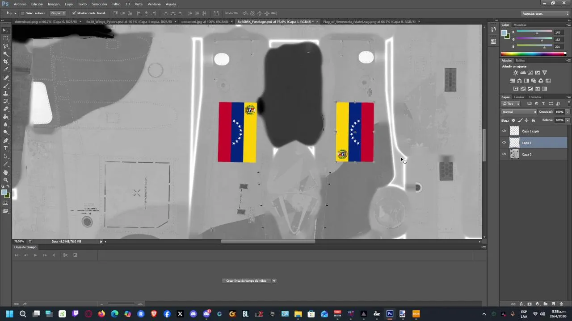Viewport: 572px width, 321px height.
Task: Select the Polygonal Lasso tool
Action: coord(6,46)
